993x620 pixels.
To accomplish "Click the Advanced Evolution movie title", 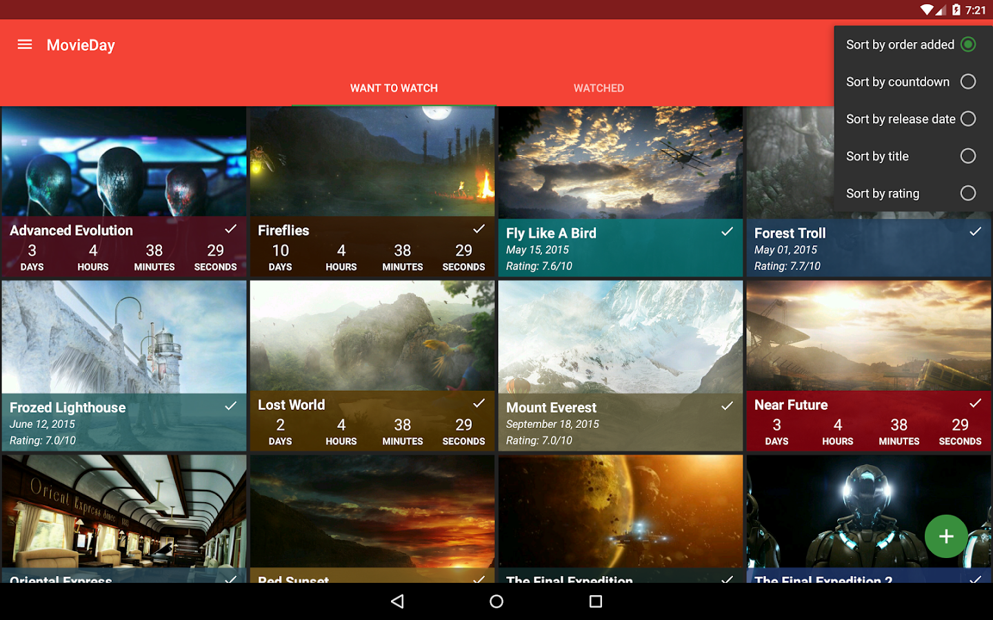I will click(71, 230).
